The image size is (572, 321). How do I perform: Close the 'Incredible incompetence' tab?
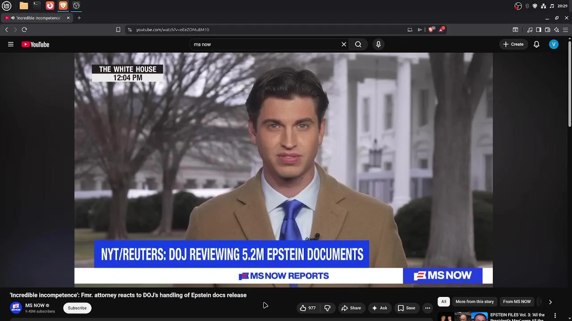(68, 18)
